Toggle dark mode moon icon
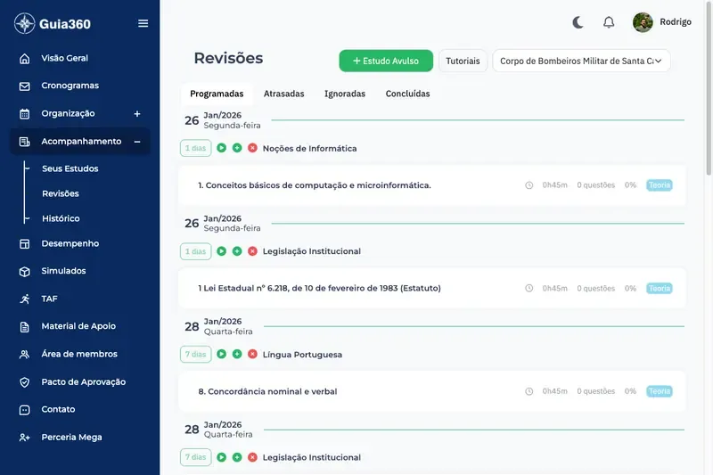This screenshot has height=475, width=713. [x=578, y=22]
